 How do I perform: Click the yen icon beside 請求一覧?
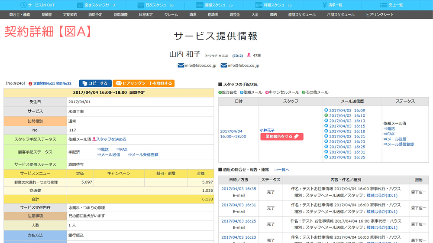coord(324,5)
